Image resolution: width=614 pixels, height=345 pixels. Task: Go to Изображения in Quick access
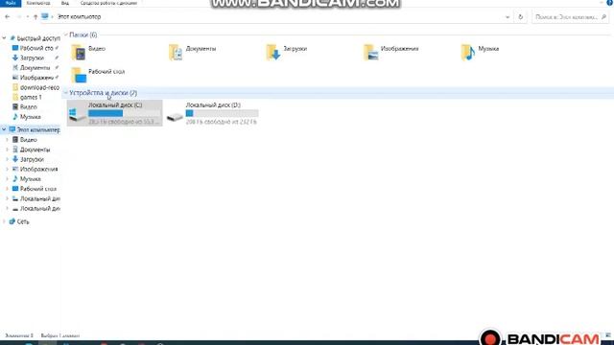(36, 78)
